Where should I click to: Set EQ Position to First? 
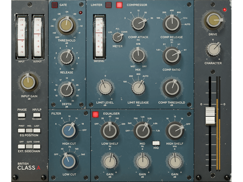[x=21, y=131]
